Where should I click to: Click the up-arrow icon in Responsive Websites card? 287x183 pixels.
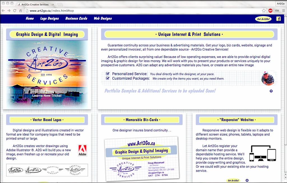pos(247,180)
